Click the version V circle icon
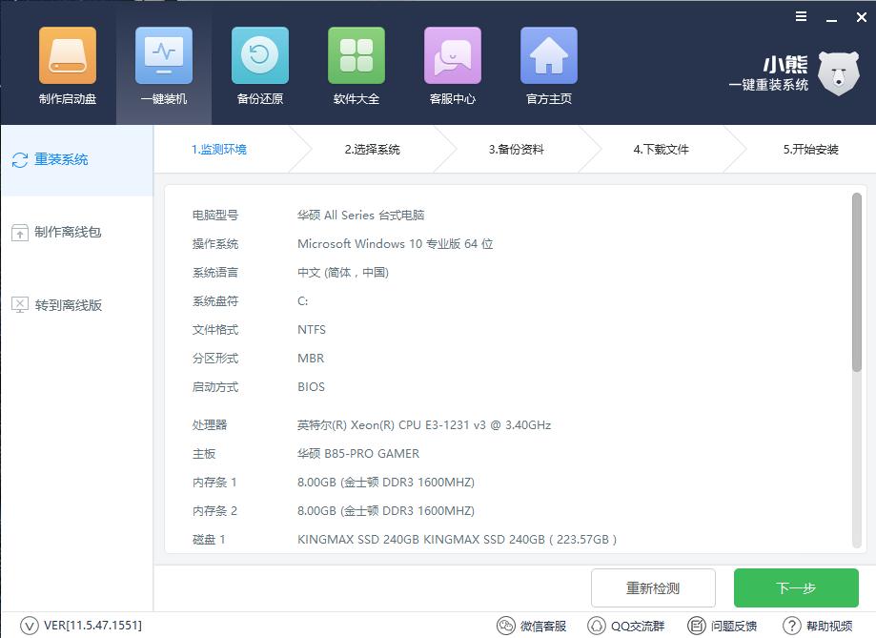This screenshot has width=876, height=638. point(29,626)
